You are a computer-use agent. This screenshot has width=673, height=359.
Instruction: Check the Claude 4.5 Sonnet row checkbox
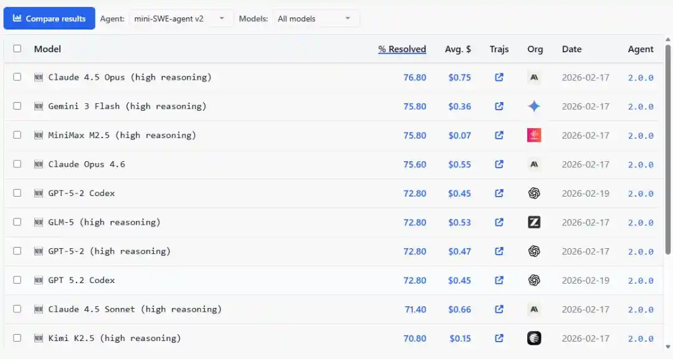tap(17, 309)
